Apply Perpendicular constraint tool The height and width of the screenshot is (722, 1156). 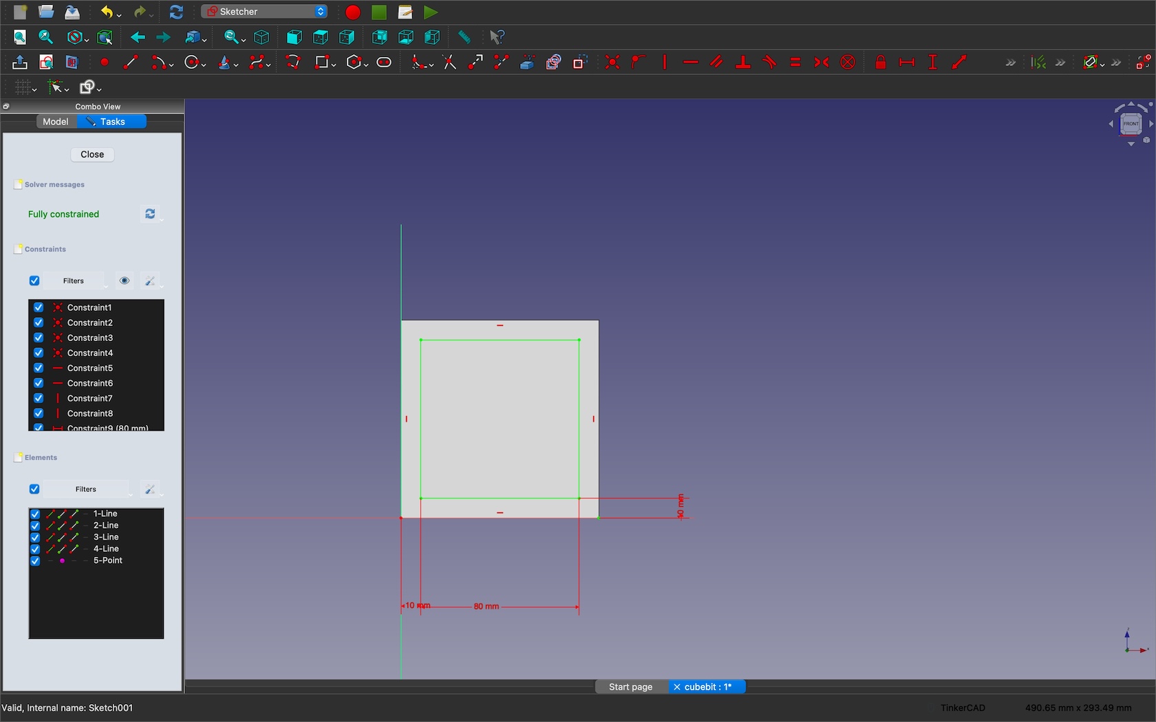(743, 63)
